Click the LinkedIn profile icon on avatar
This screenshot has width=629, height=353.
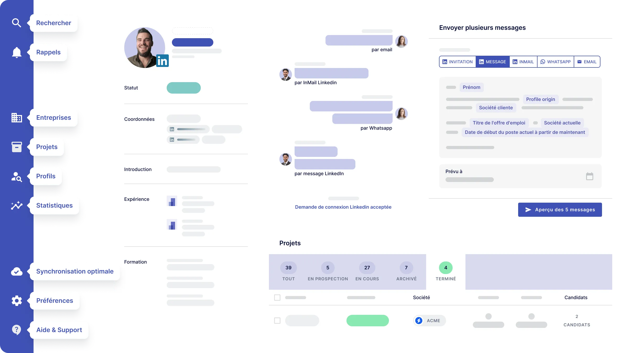tap(162, 62)
